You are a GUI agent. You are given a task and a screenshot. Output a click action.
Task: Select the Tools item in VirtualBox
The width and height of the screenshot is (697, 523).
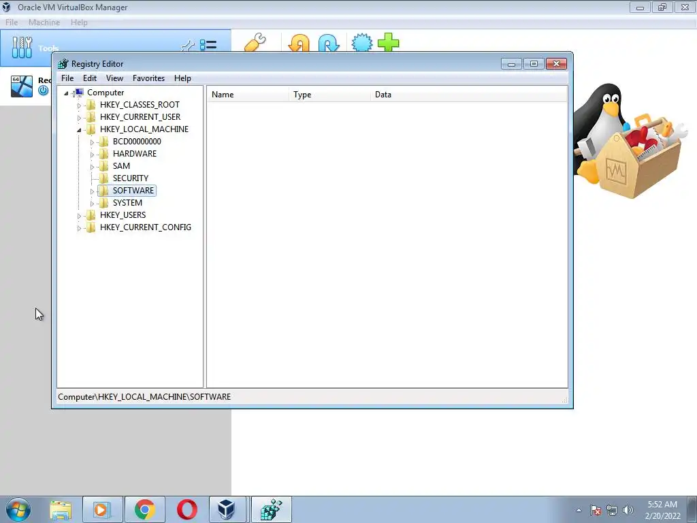click(116, 48)
